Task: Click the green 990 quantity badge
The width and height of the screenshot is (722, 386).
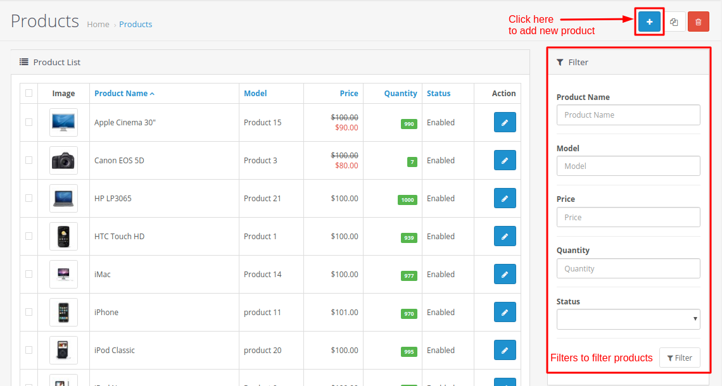Action: tap(409, 124)
